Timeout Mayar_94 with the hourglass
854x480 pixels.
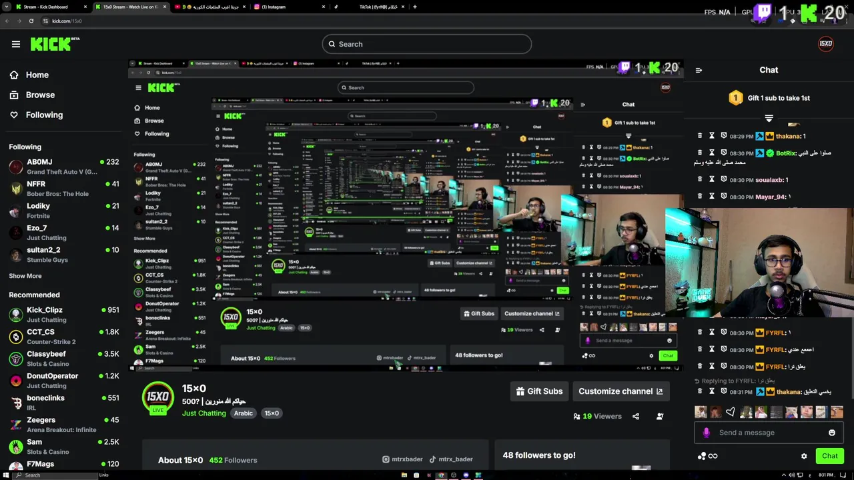click(x=712, y=197)
